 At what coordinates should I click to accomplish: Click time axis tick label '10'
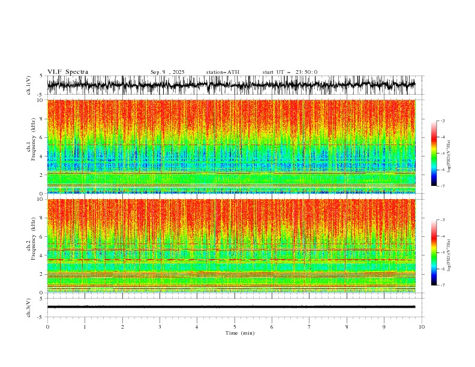(422, 327)
